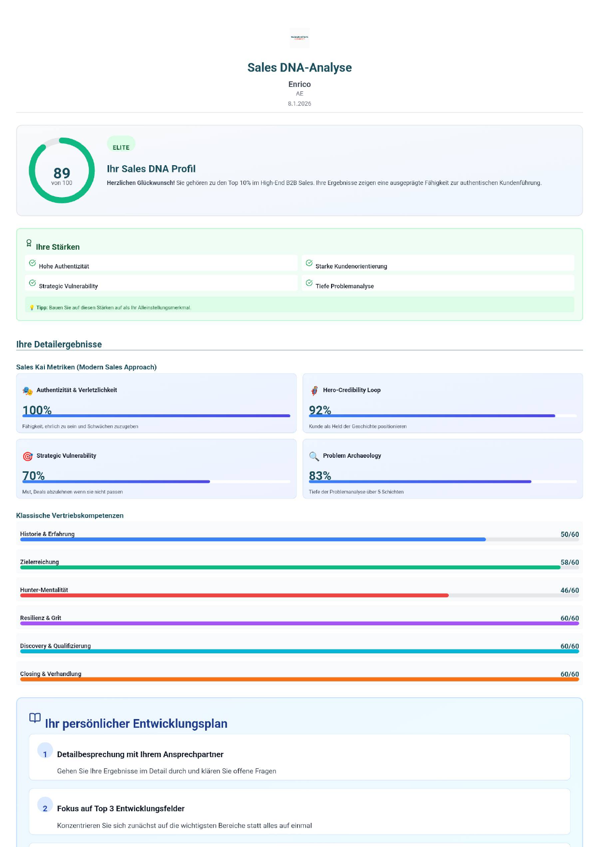
Task: Open the Fokus auf Top 3 Entwicklungsfelder step
Action: [121, 808]
